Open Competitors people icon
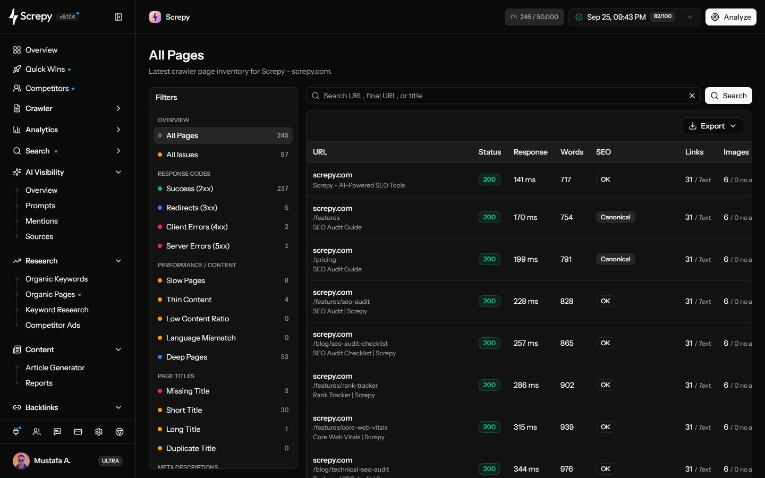765x478 pixels. pos(17,88)
